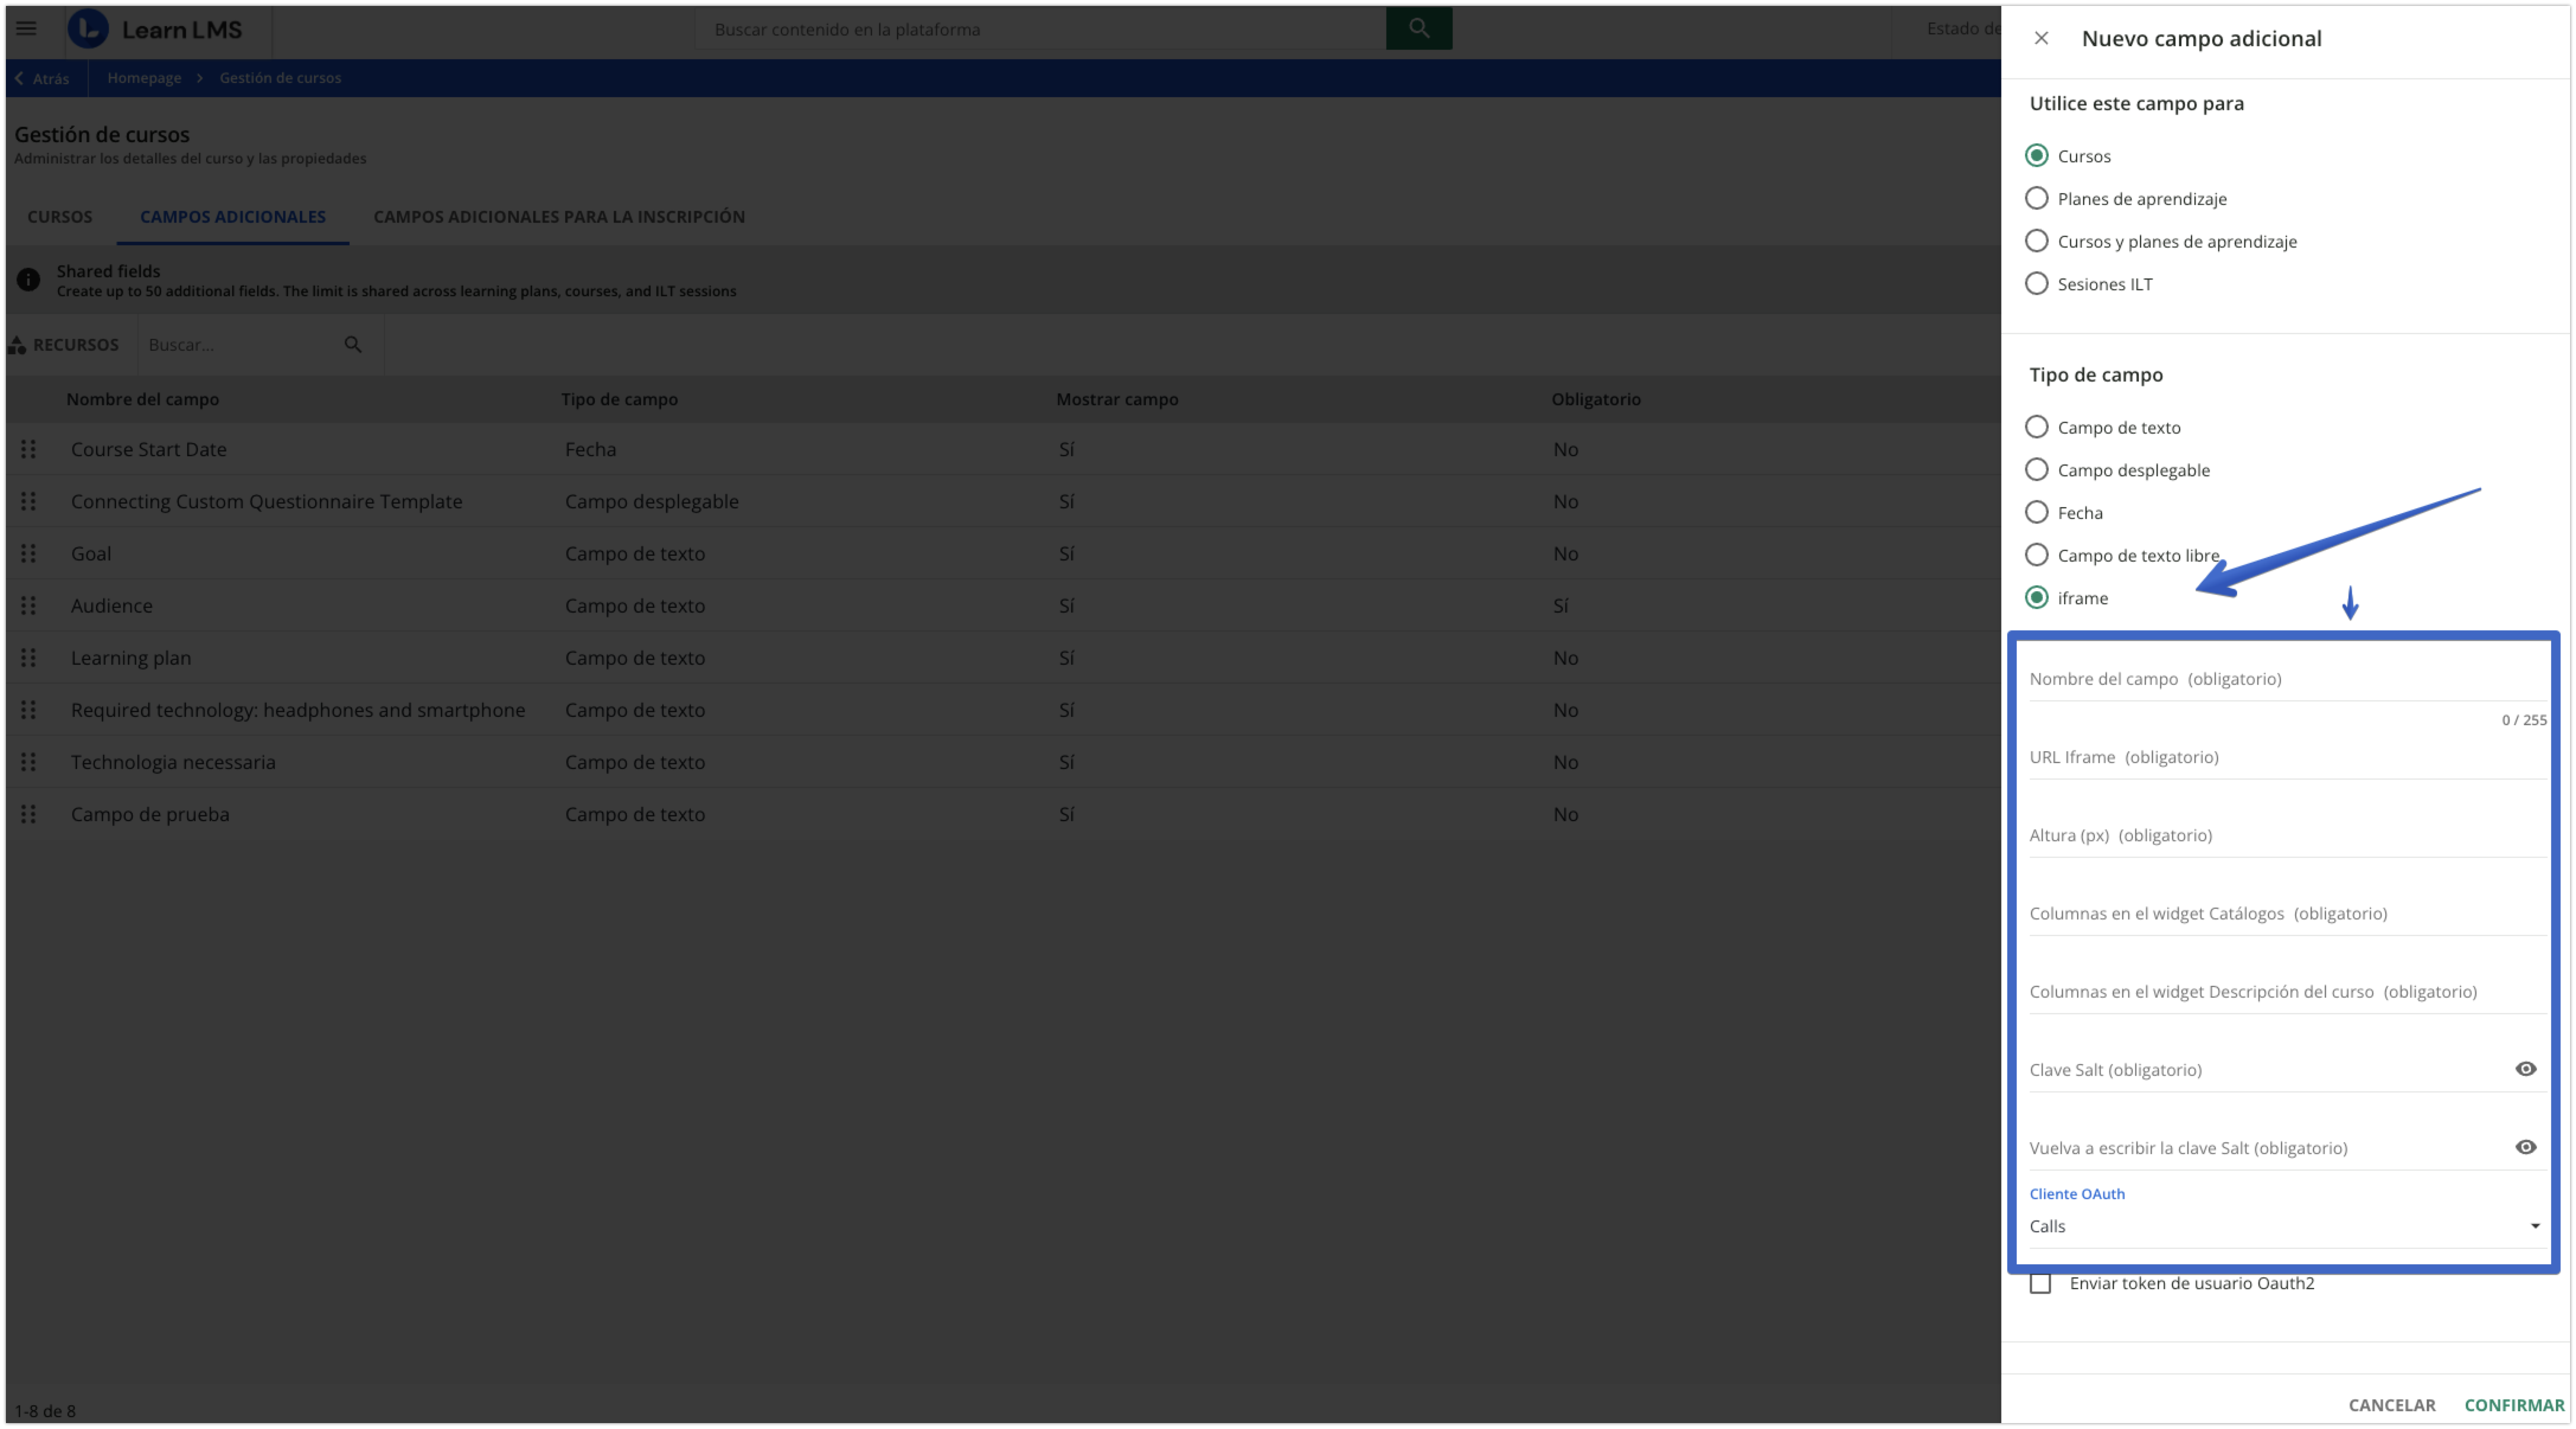Open the RECURSOS menu
Screen dimensions: 2576x1429
pyautogui.click(x=64, y=345)
